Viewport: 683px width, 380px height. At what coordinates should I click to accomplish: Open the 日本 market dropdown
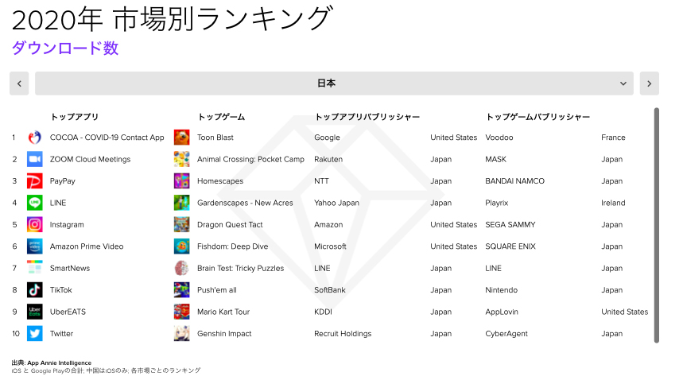[x=334, y=83]
